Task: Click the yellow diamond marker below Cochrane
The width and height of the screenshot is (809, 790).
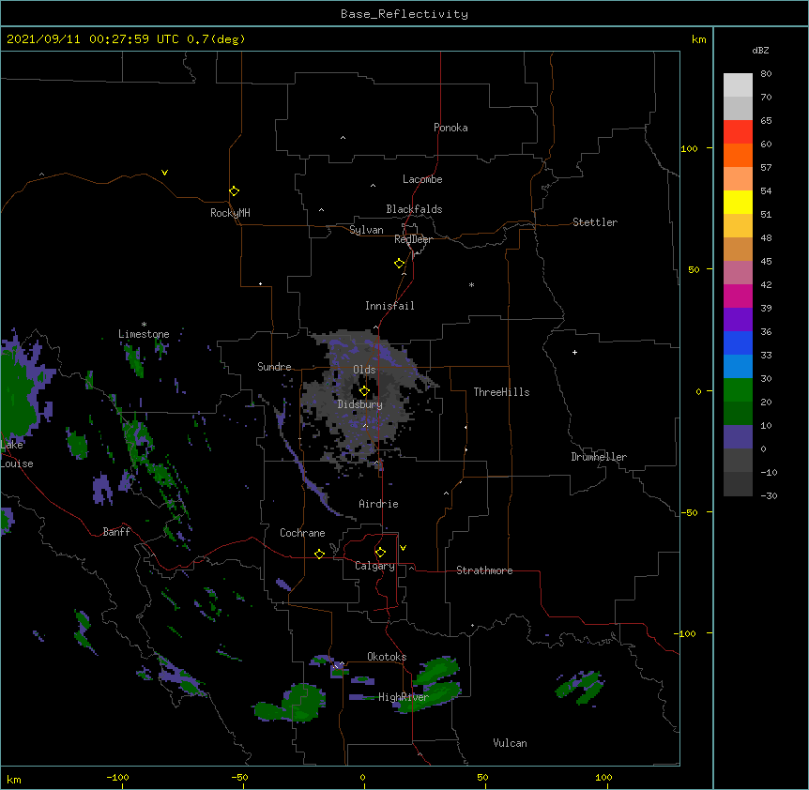Action: (x=319, y=554)
